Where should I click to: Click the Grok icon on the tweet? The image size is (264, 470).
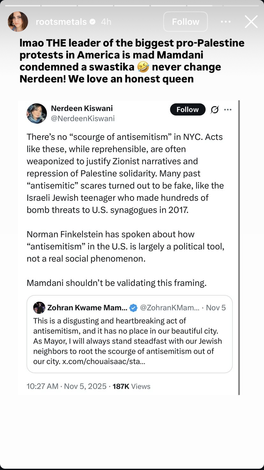pyautogui.click(x=215, y=110)
